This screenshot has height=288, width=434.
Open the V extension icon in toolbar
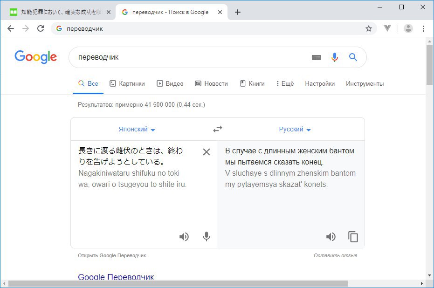pos(387,28)
